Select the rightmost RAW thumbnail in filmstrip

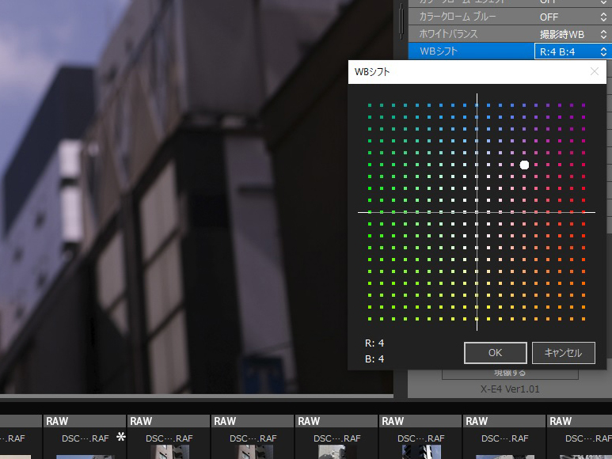(580, 437)
